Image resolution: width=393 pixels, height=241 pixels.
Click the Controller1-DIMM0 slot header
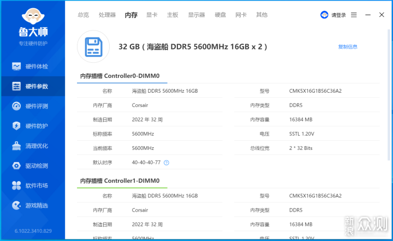120,180
